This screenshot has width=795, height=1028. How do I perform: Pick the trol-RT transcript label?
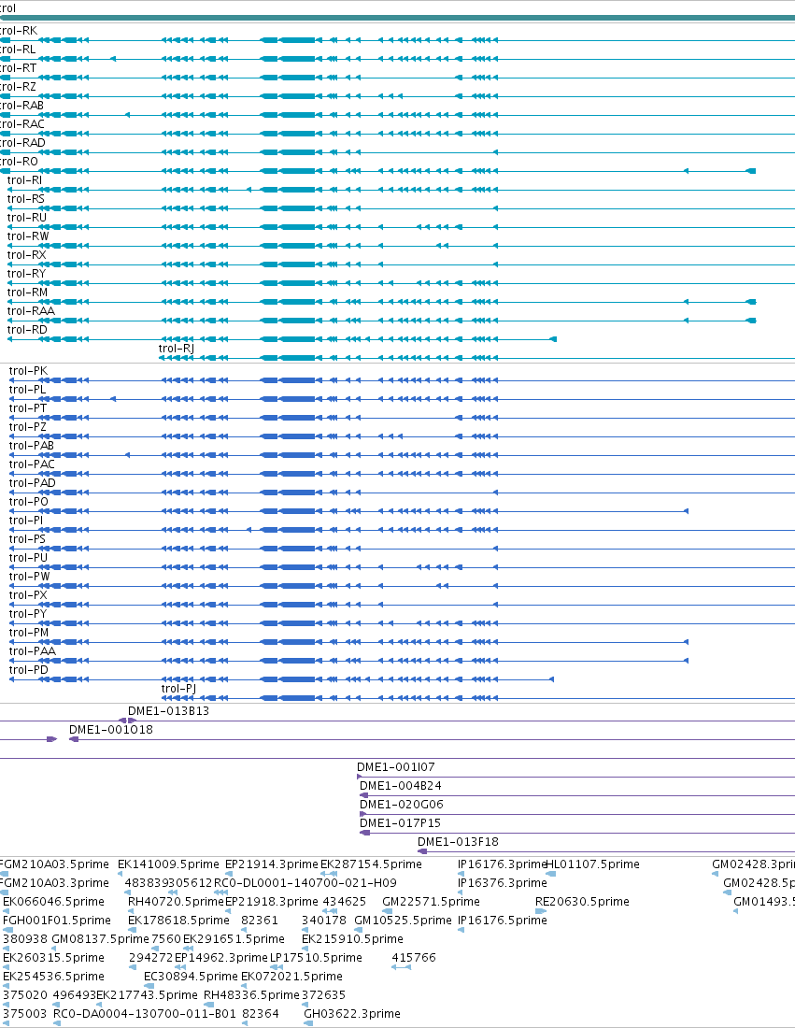coord(19,68)
